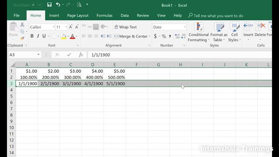Open the Data tab
Image resolution: width=279 pixels, height=157 pixels.
[x=125, y=16]
